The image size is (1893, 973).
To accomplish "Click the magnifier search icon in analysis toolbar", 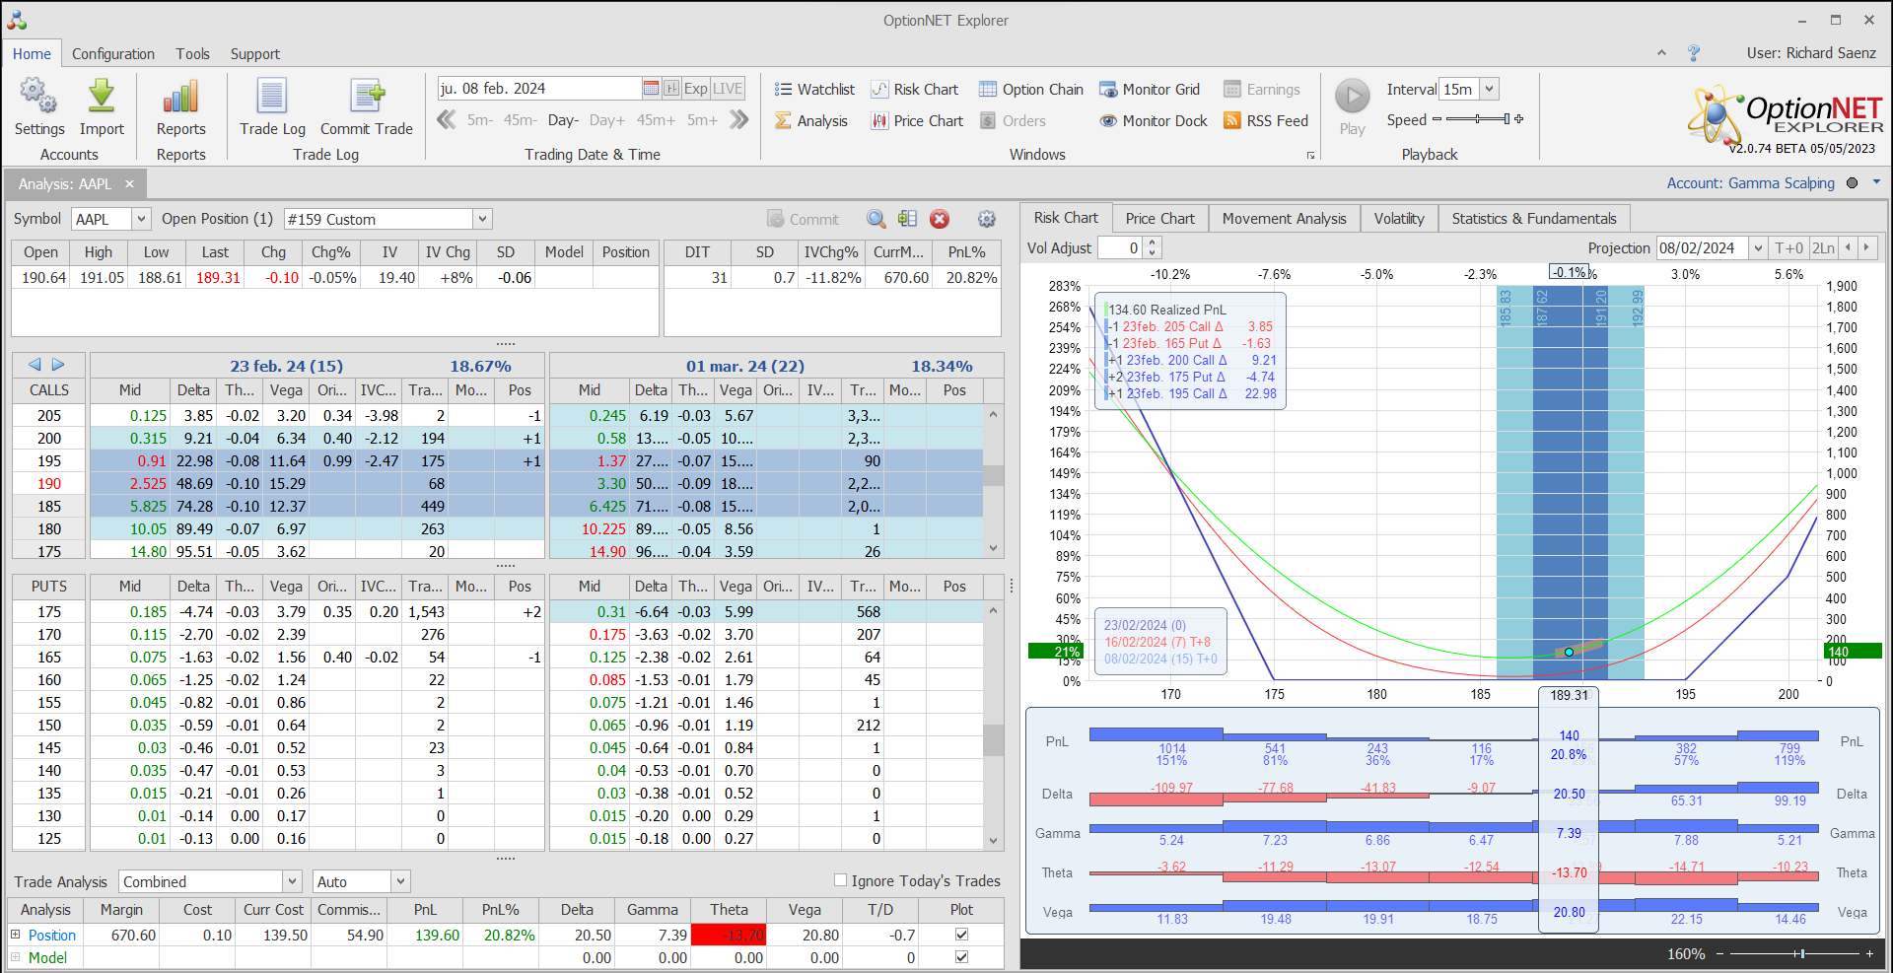I will 876,219.
